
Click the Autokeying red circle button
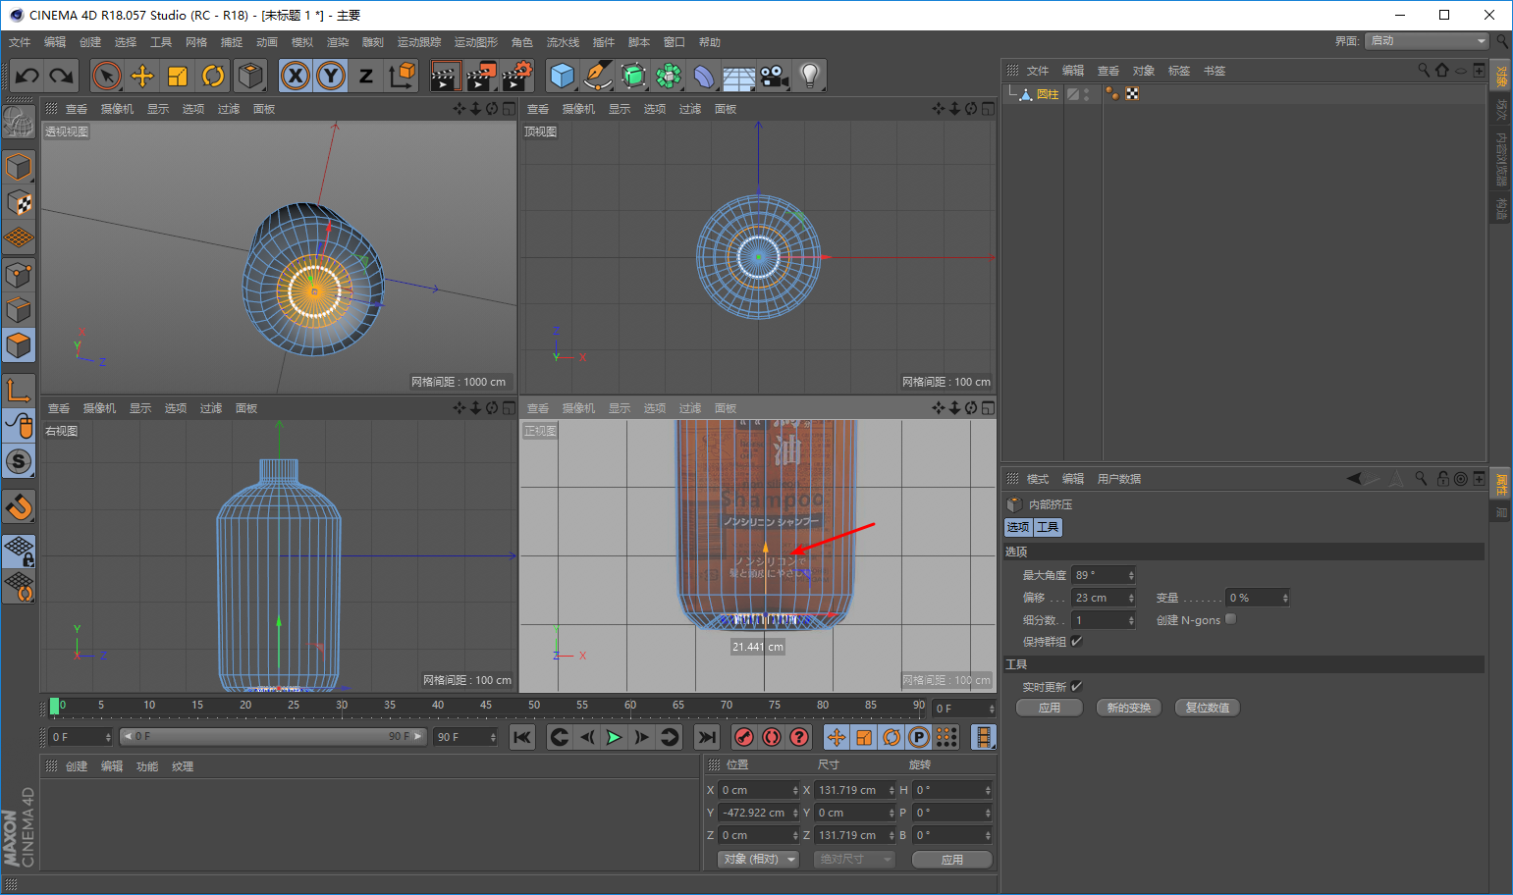pyautogui.click(x=772, y=737)
